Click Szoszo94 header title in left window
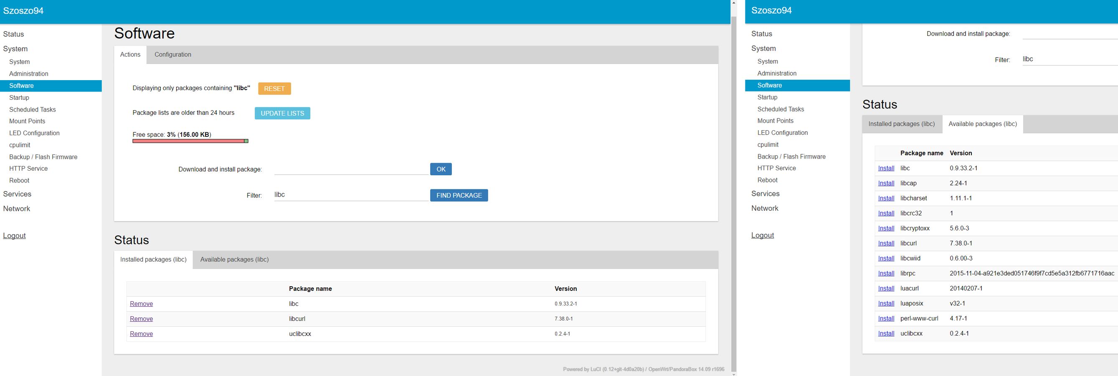Image resolution: width=1118 pixels, height=376 pixels. tap(23, 11)
